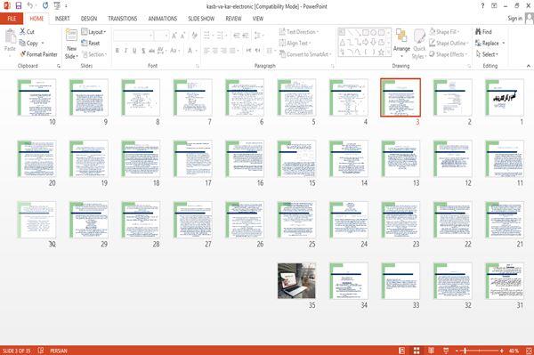Switch to the SLIDE SHOW tab
The image size is (534, 355).
[201, 19]
